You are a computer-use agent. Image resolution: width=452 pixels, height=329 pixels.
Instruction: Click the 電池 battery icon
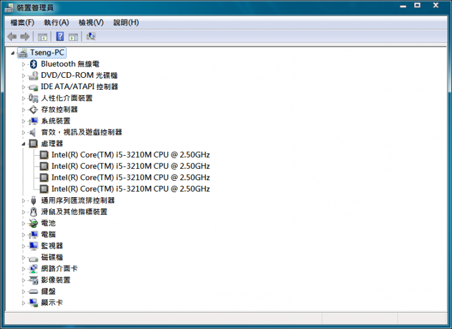pos(33,223)
